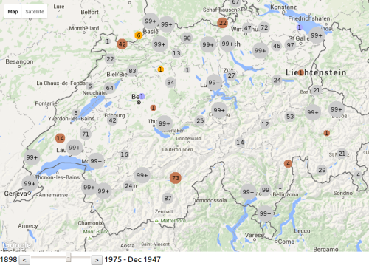Click the 1898 start year label
The width and height of the screenshot is (369, 277).
tap(9, 259)
